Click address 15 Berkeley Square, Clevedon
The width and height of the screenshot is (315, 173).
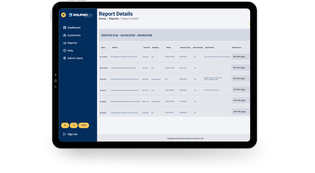pyautogui.click(x=125, y=102)
